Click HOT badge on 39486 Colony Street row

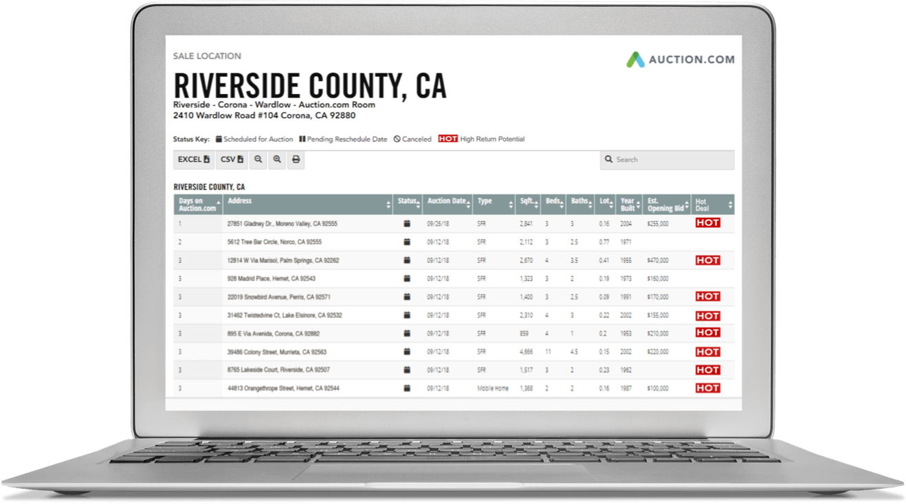(x=707, y=352)
